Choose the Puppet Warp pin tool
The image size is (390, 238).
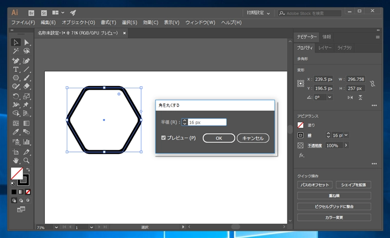26,105
